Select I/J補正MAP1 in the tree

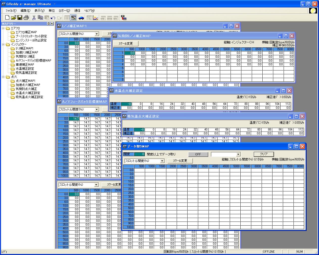(x=25, y=48)
